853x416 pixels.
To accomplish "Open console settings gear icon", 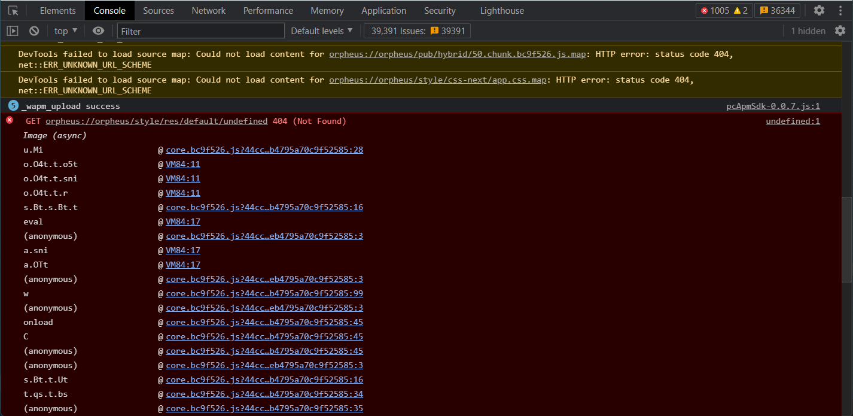I will (x=840, y=31).
